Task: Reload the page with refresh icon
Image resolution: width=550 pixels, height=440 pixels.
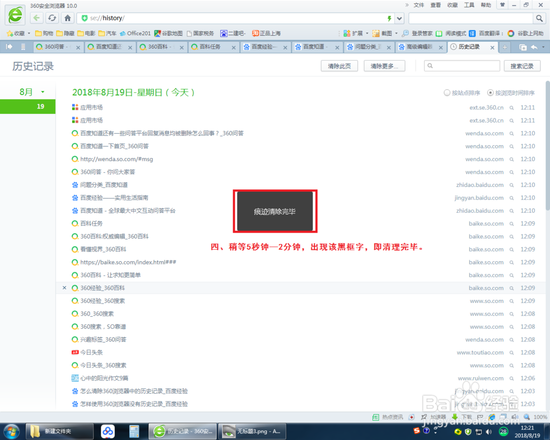Action: pos(52,18)
